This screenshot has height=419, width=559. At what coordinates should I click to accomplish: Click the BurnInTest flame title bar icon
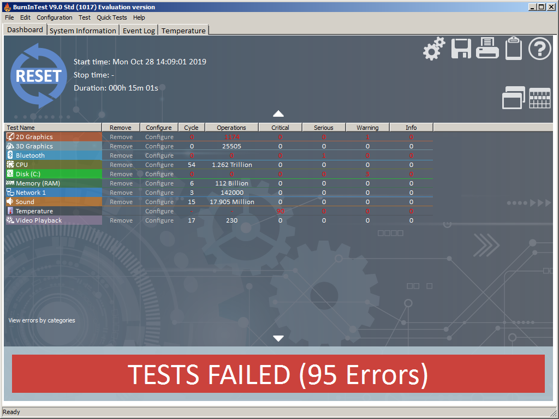[7, 7]
